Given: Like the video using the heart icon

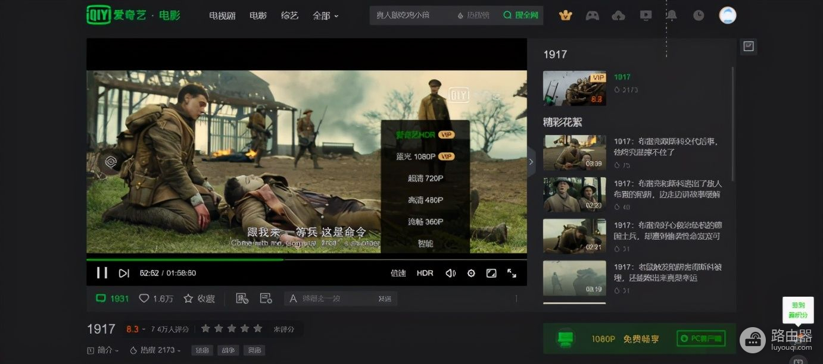Looking at the screenshot, I should [144, 299].
